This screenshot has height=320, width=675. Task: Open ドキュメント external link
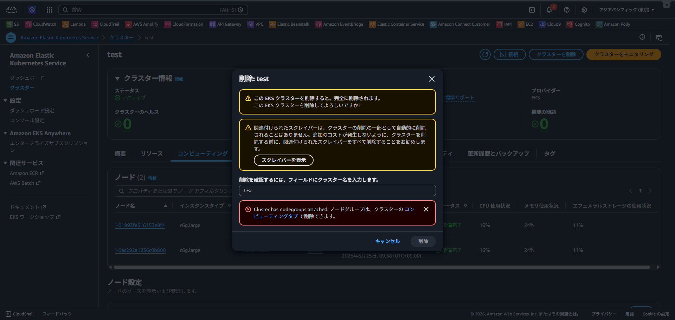click(28, 207)
